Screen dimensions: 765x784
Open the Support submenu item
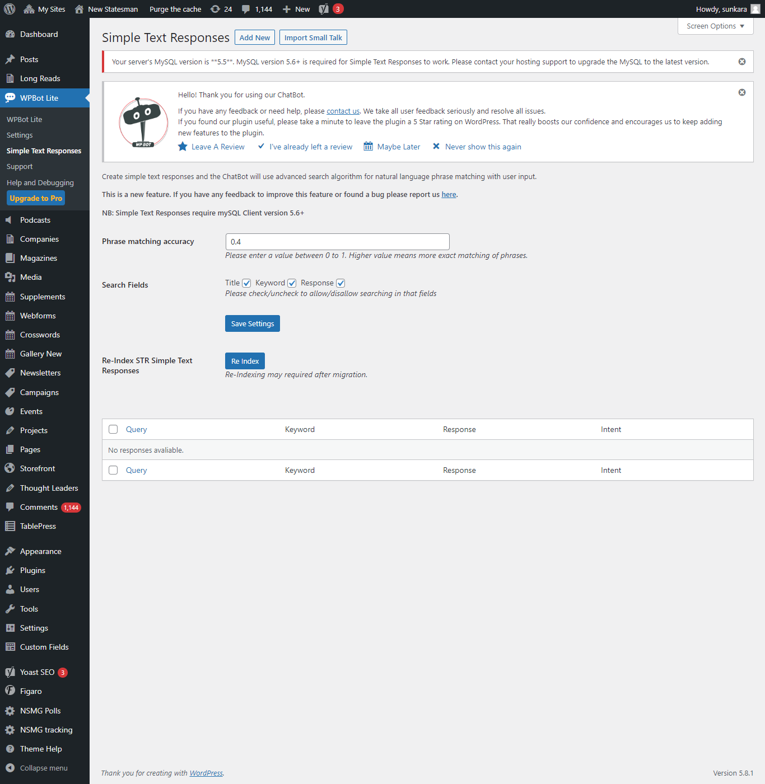[x=20, y=166]
